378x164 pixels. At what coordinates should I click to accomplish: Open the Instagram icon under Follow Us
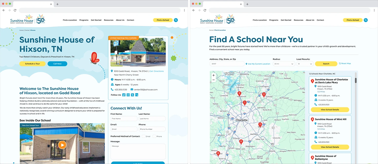[128, 95]
